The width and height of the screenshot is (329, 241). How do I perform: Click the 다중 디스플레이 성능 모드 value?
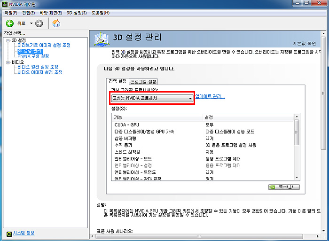230,132
